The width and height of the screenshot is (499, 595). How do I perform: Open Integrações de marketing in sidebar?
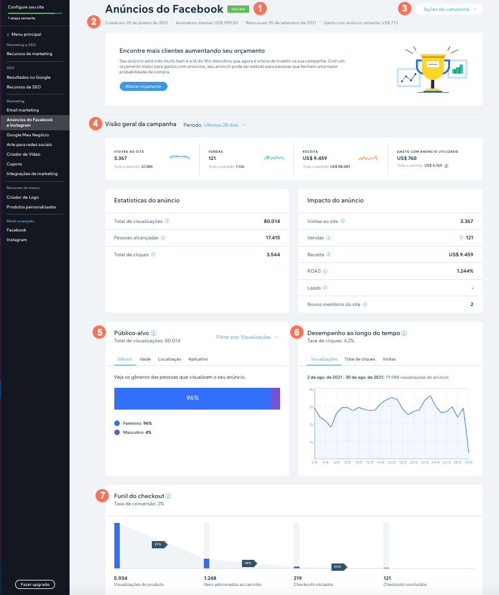tap(32, 174)
